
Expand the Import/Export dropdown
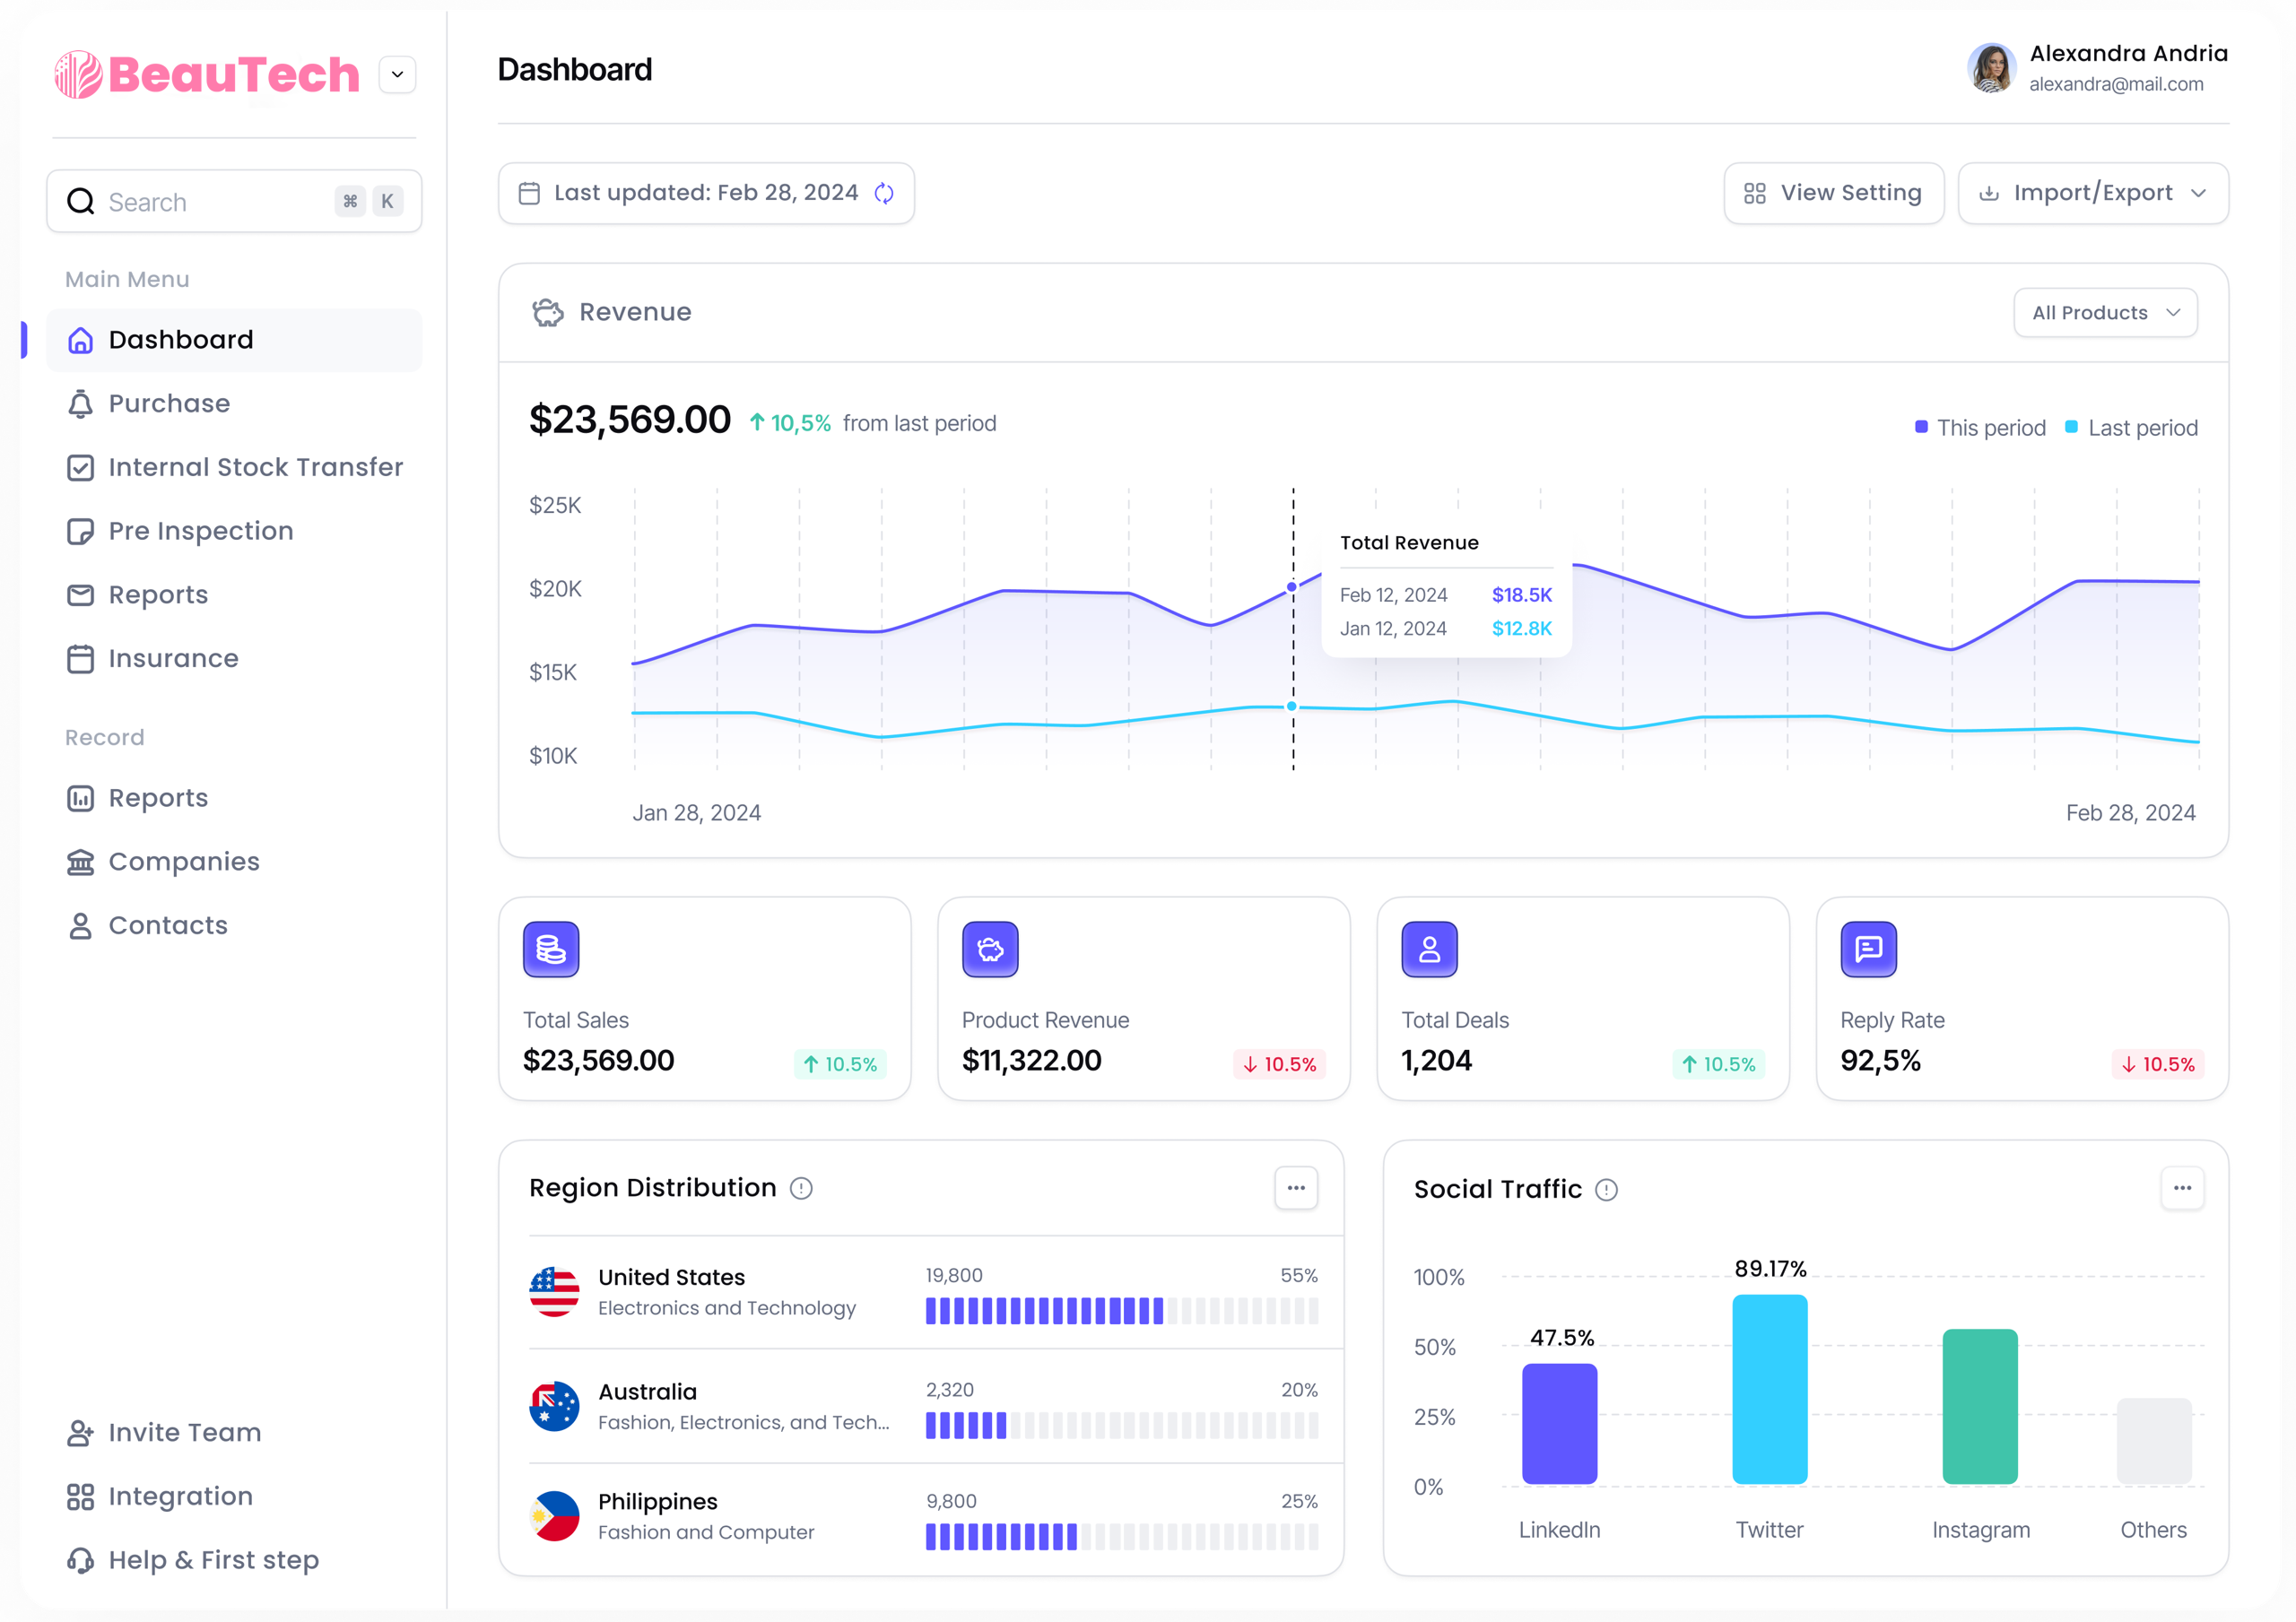click(2092, 193)
